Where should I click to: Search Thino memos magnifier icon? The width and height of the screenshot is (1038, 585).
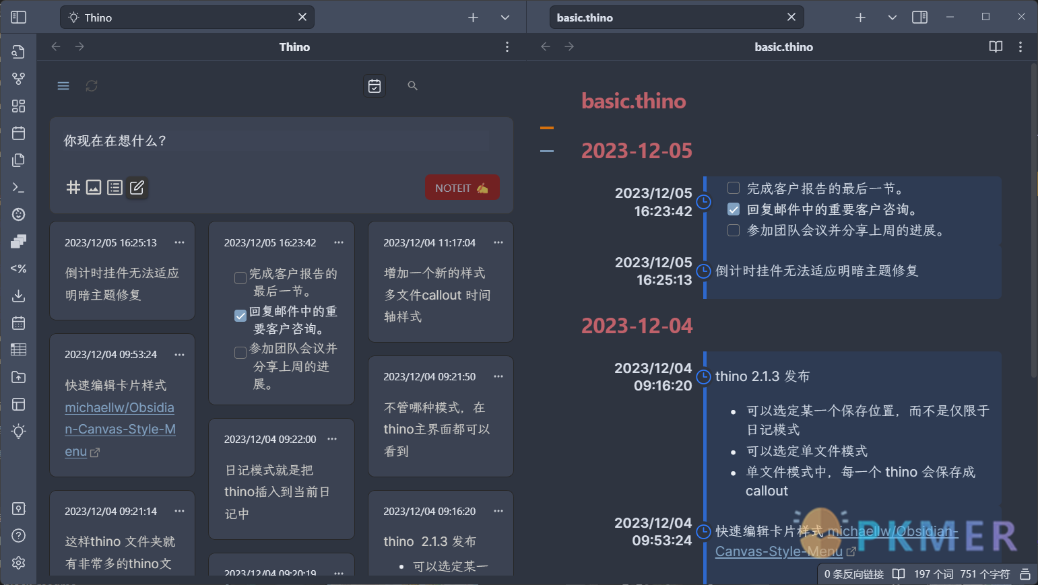[413, 85]
